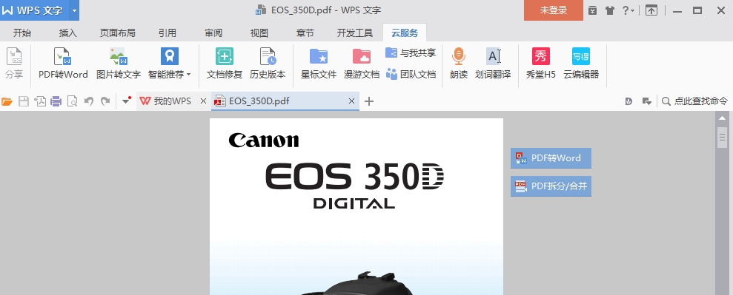Launch 秀堂H5 tool
The height and width of the screenshot is (295, 733).
(541, 64)
